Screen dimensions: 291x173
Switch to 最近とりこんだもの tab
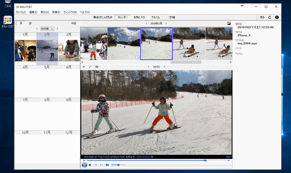click(103, 17)
